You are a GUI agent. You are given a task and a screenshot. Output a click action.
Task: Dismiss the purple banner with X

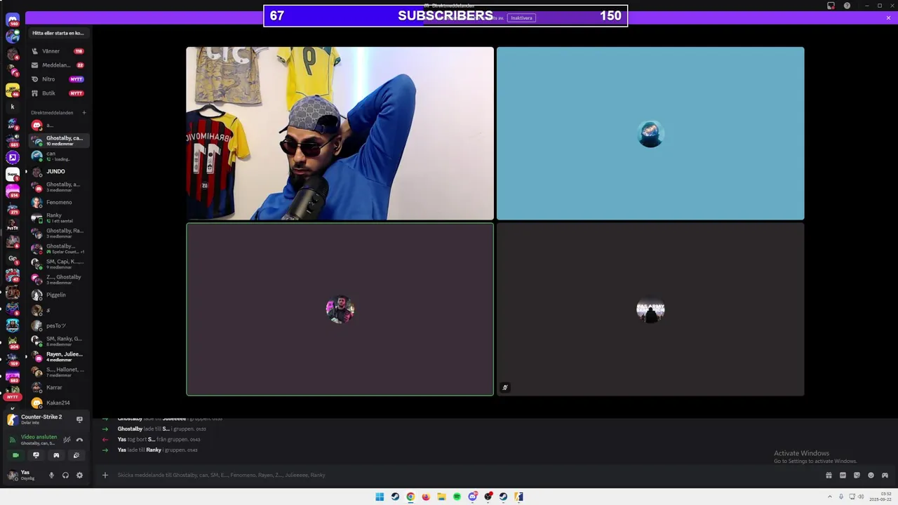[888, 18]
